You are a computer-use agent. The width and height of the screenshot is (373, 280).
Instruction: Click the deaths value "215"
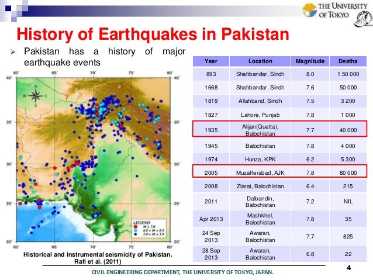click(348, 186)
